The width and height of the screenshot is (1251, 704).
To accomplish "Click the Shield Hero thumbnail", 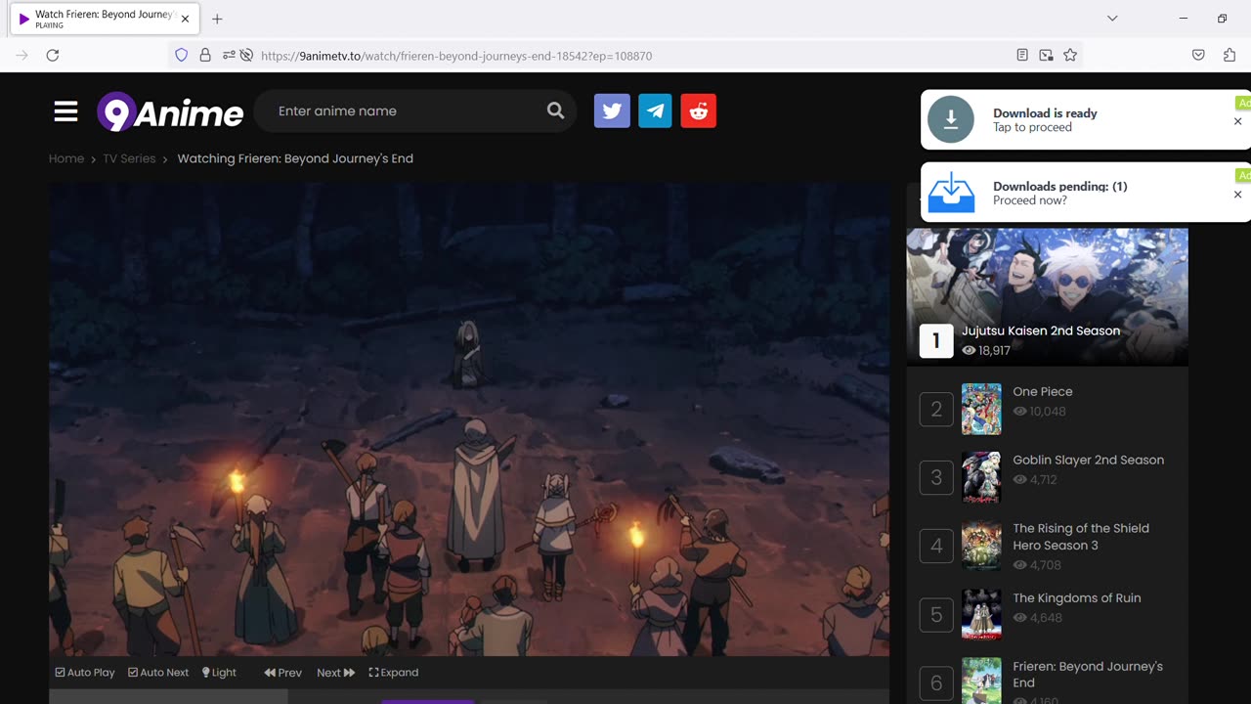I will tap(981, 546).
